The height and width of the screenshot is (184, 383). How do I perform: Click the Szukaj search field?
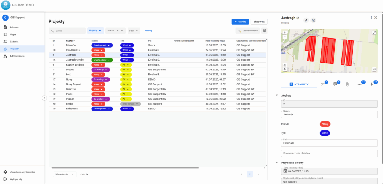(69, 31)
